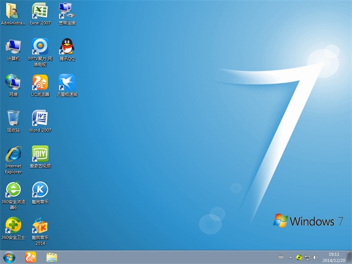Select the 计算机 computer icon

pyautogui.click(x=13, y=50)
